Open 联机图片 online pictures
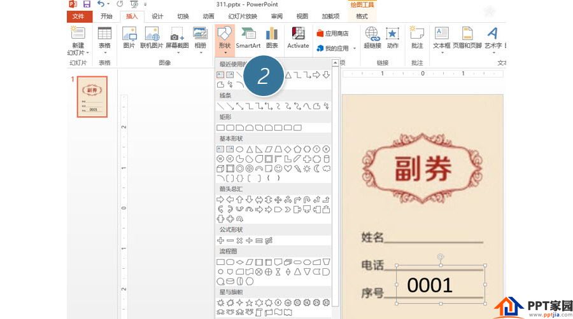The image size is (573, 319). [x=152, y=37]
